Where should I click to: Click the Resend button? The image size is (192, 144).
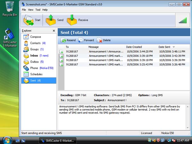68,40
